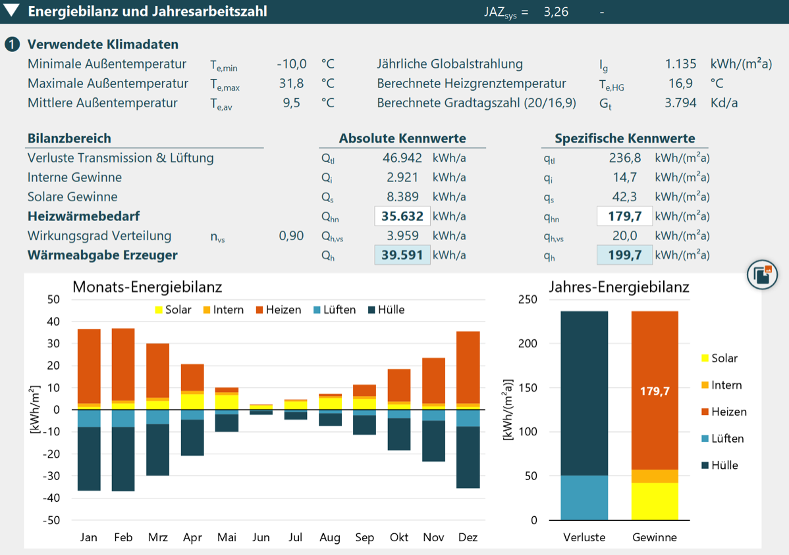789x555 pixels.
Task: Click the Hülle swatch in monthly legend
Action: pos(372,310)
